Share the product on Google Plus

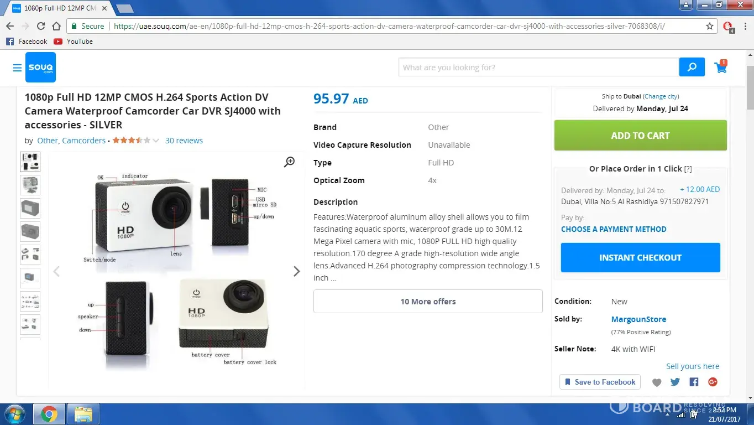point(713,382)
